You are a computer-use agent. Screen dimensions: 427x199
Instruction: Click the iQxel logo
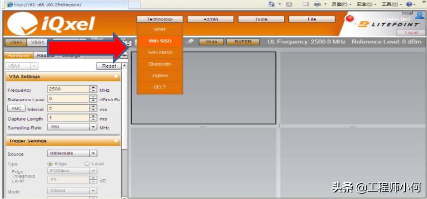(51, 24)
